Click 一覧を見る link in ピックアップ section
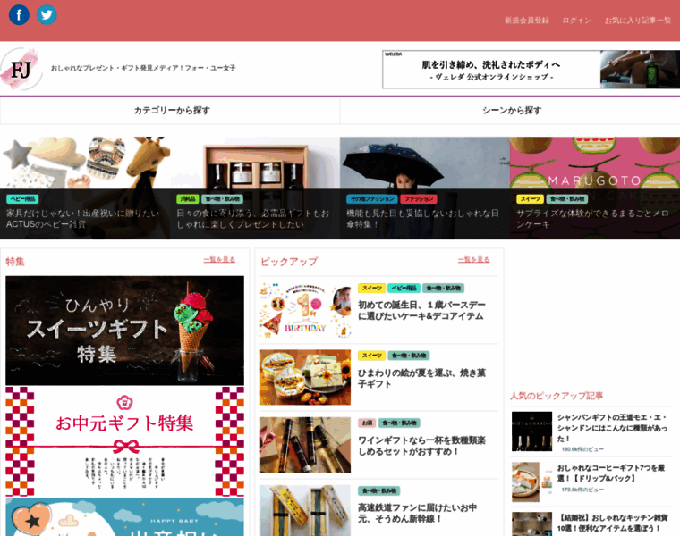The width and height of the screenshot is (680, 536). [x=473, y=259]
